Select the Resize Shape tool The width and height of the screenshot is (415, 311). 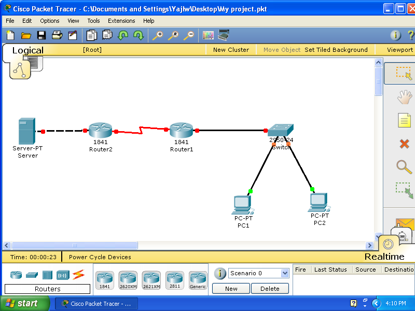[x=405, y=190]
